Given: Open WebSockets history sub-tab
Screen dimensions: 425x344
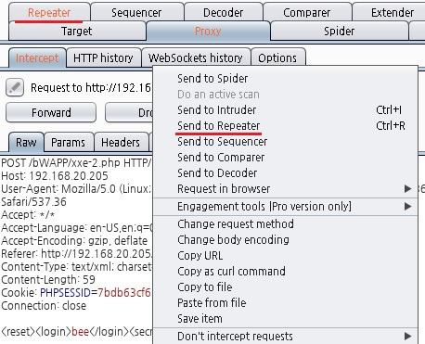Looking at the screenshot, I should tap(195, 57).
